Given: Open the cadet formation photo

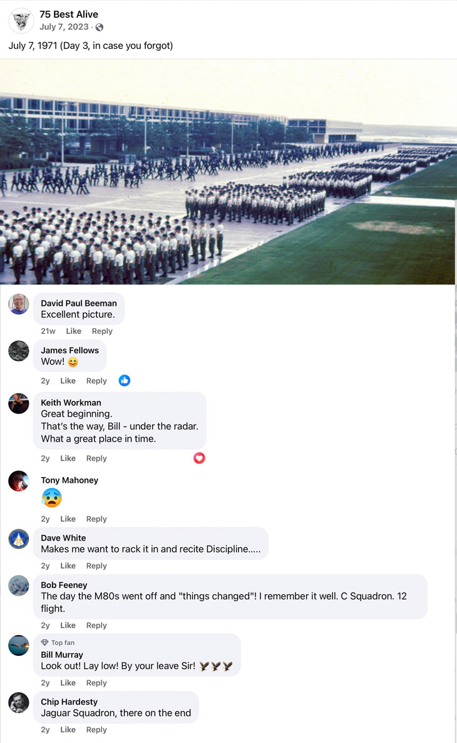Looking at the screenshot, I should click(x=228, y=172).
